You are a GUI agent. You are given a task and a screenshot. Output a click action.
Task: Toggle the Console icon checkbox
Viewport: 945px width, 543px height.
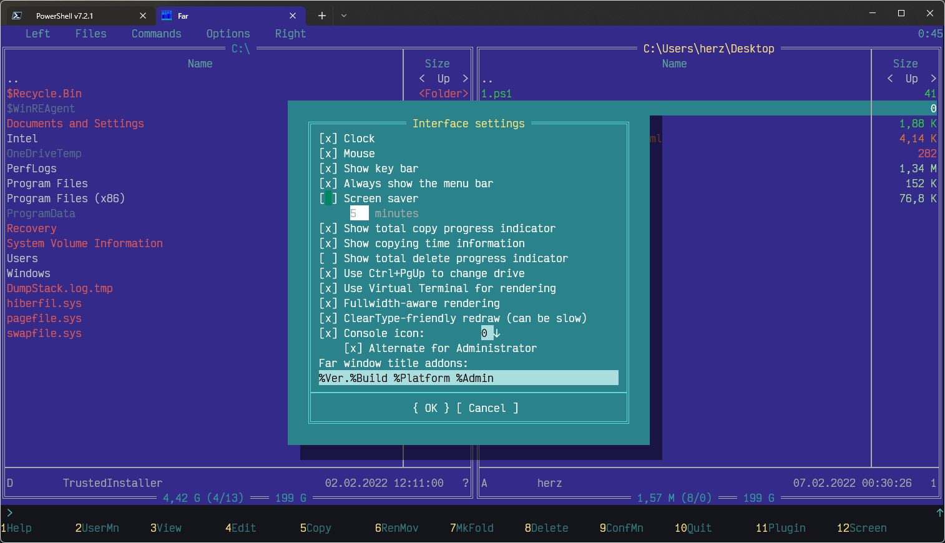pyautogui.click(x=328, y=333)
